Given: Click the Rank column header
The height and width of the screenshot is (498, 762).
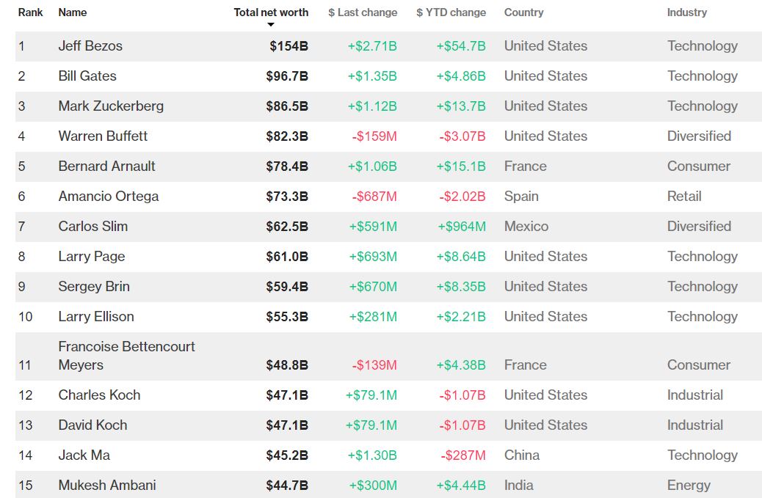Looking at the screenshot, I should point(30,12).
